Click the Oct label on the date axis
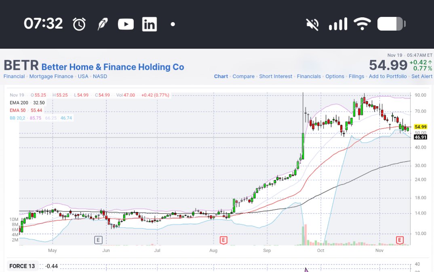This screenshot has width=434, height=272. pos(320,251)
